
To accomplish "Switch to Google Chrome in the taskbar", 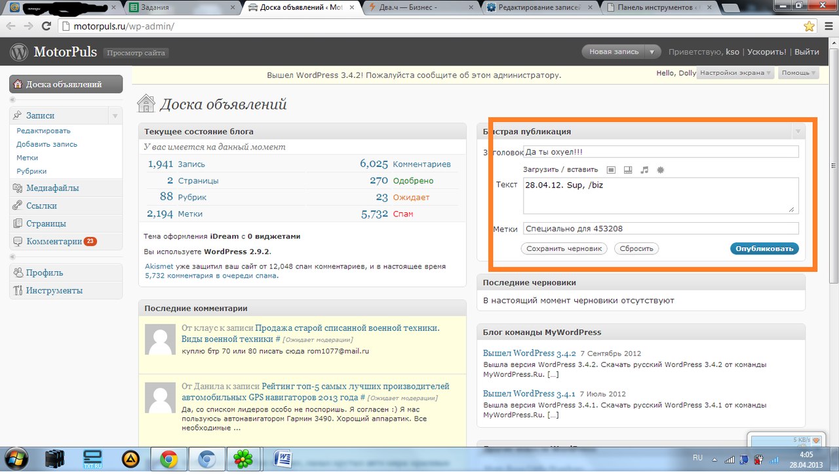I will pyautogui.click(x=168, y=459).
